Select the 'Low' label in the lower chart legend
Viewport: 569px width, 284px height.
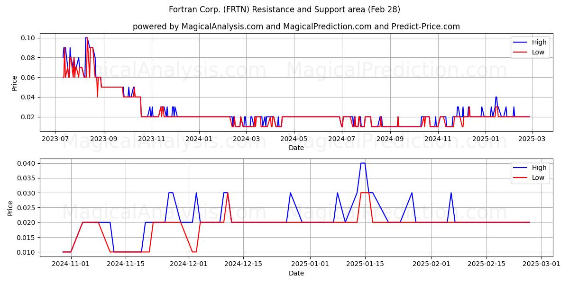538,177
